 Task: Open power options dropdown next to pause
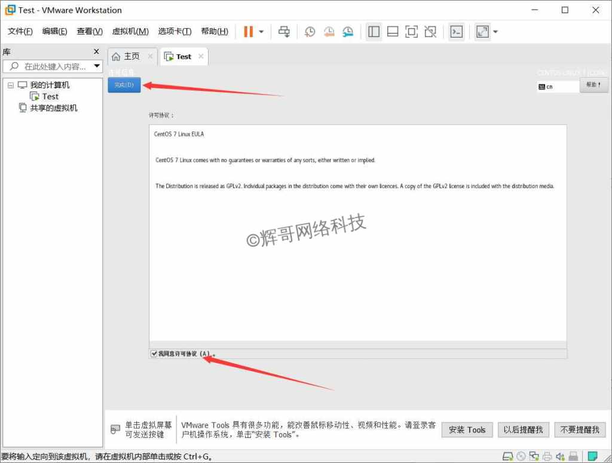point(262,32)
